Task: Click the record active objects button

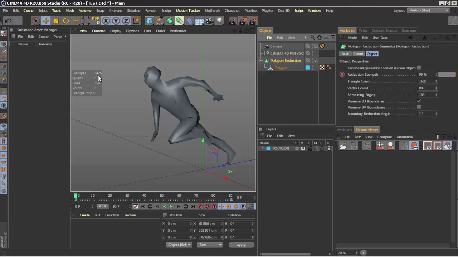Action: 200,207
